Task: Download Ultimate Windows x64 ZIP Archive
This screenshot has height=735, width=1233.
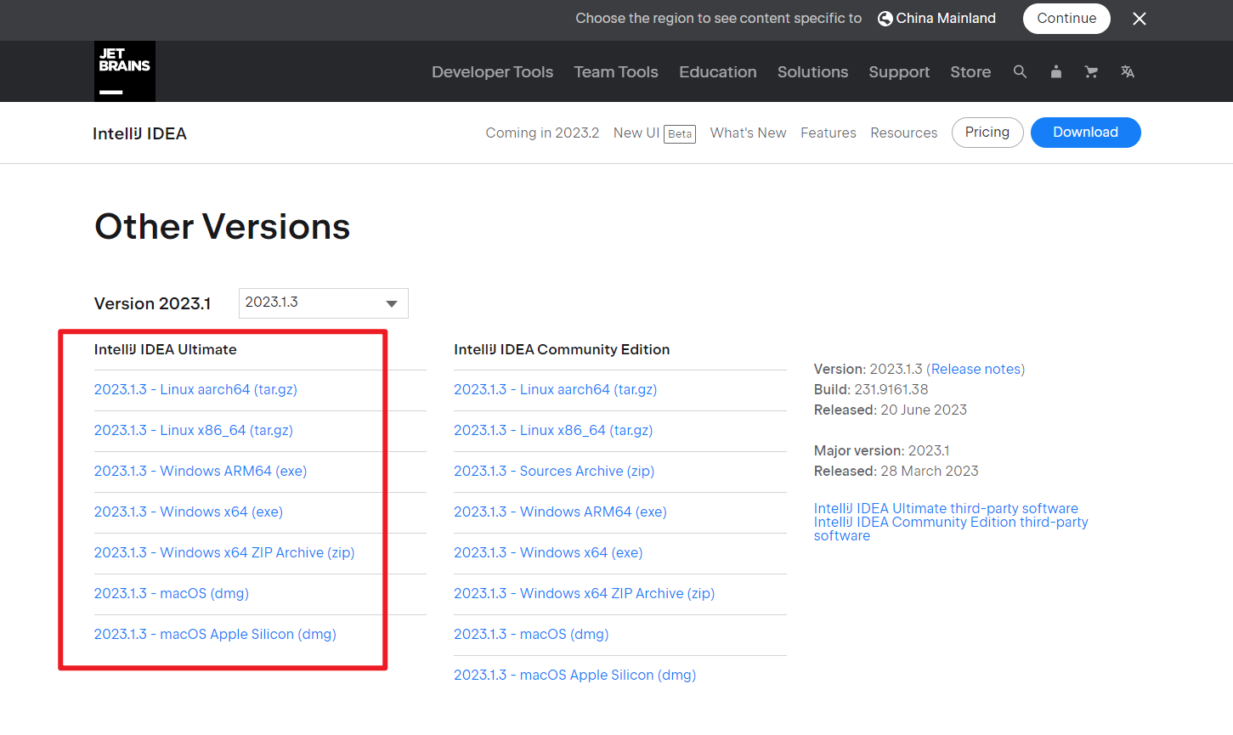Action: point(224,553)
